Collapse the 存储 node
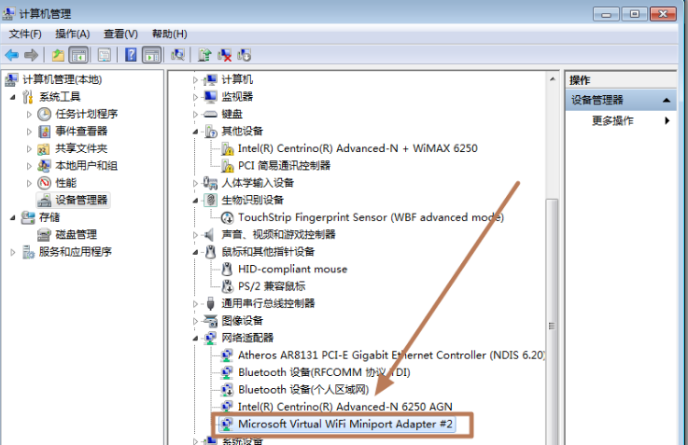The height and width of the screenshot is (445, 688). (13, 217)
